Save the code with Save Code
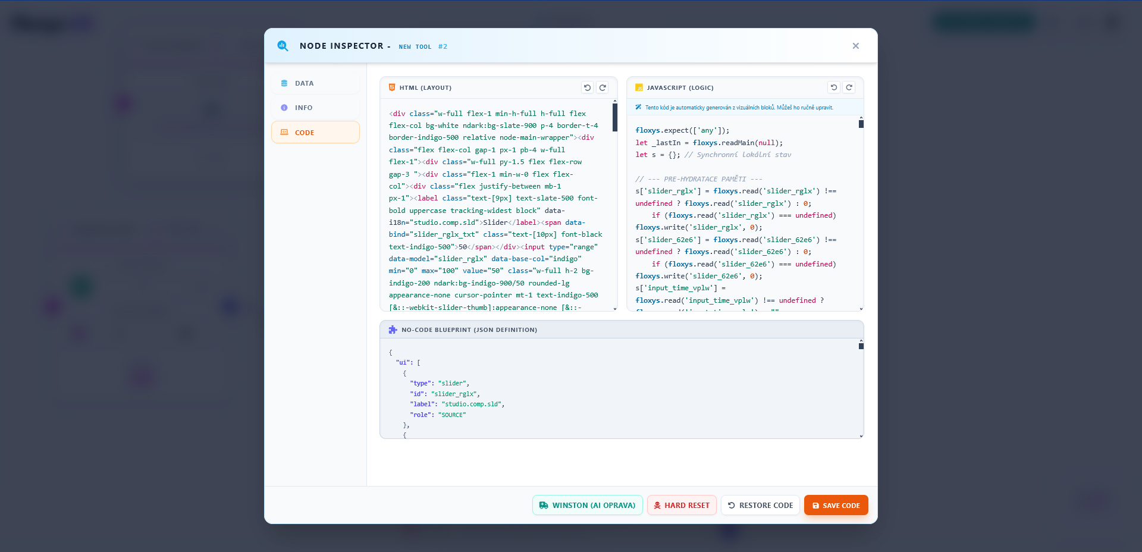The height and width of the screenshot is (552, 1142). (x=836, y=505)
